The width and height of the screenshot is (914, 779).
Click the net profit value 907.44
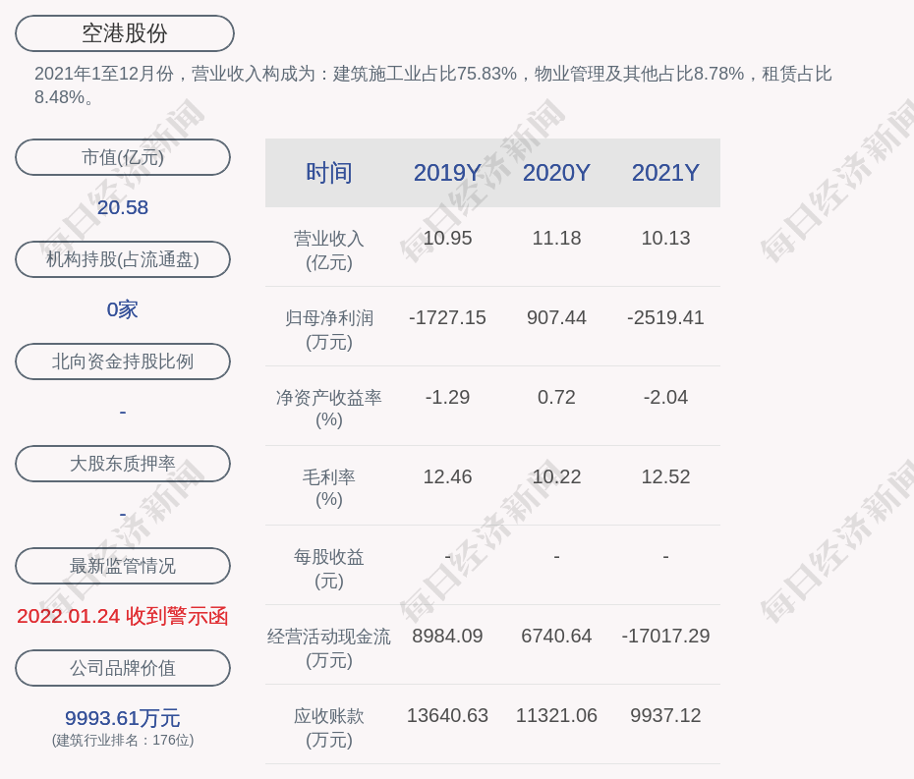(x=556, y=317)
